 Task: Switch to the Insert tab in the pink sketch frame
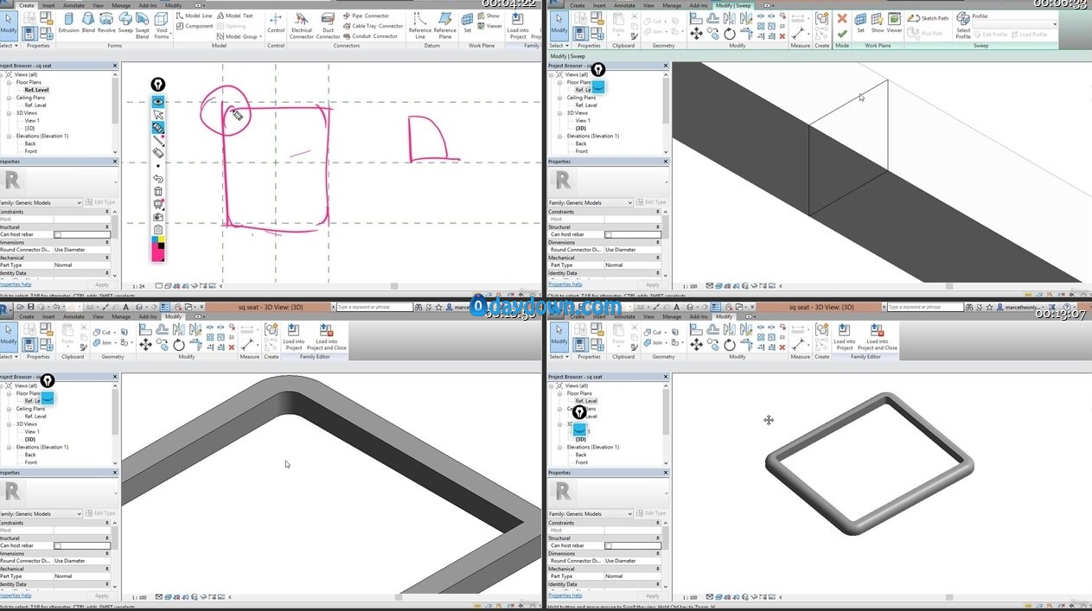(48, 5)
